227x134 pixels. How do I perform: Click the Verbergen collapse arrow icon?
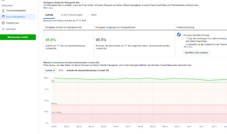point(3,29)
